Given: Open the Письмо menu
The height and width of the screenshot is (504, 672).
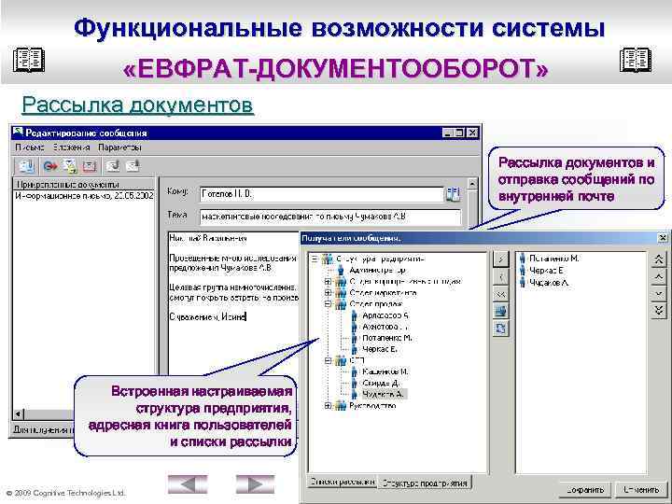Looking at the screenshot, I should pyautogui.click(x=30, y=147).
